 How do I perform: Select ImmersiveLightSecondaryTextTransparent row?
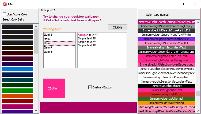(167, 52)
